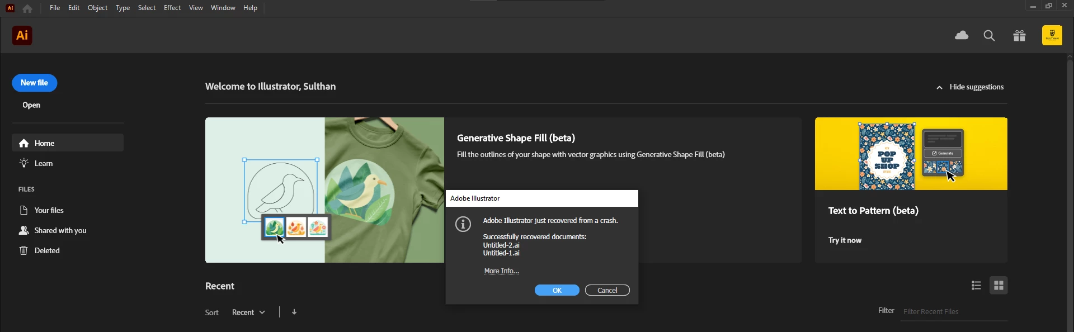The height and width of the screenshot is (332, 1074).
Task: Click the large Illustrator Ai logo
Action: 22,36
